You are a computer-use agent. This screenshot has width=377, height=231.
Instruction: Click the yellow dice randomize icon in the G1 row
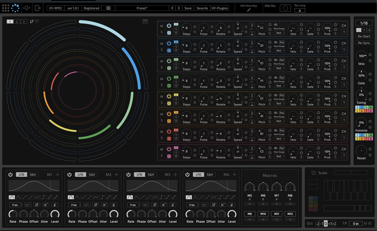click(169, 103)
